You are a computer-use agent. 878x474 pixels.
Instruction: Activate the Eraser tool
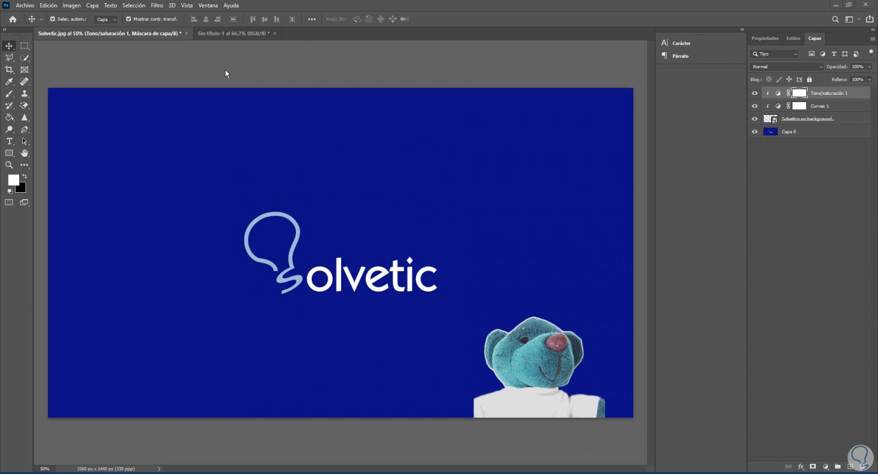24,105
